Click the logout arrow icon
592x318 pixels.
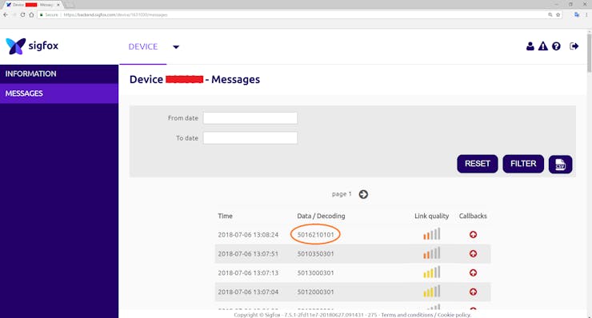pyautogui.click(x=574, y=46)
